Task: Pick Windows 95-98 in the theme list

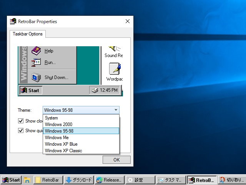Action: point(81,131)
